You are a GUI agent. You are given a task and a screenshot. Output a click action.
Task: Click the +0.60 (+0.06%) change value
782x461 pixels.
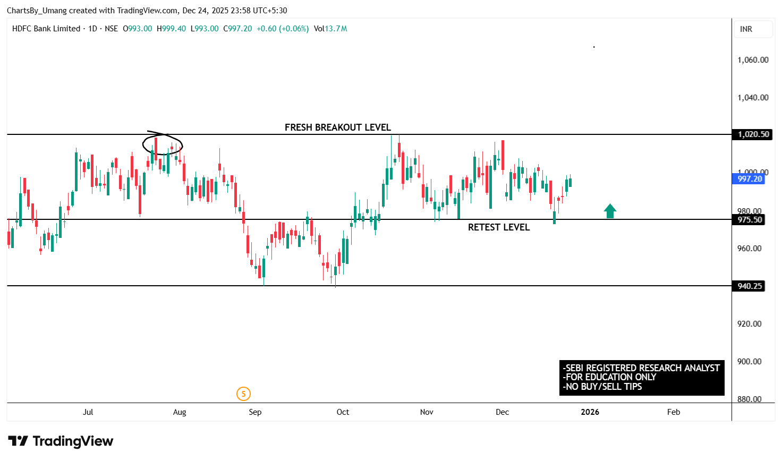click(x=283, y=29)
